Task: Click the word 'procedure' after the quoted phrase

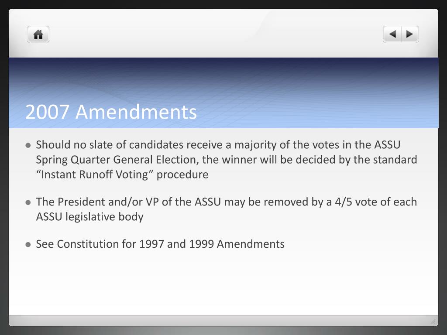Action: [182, 174]
